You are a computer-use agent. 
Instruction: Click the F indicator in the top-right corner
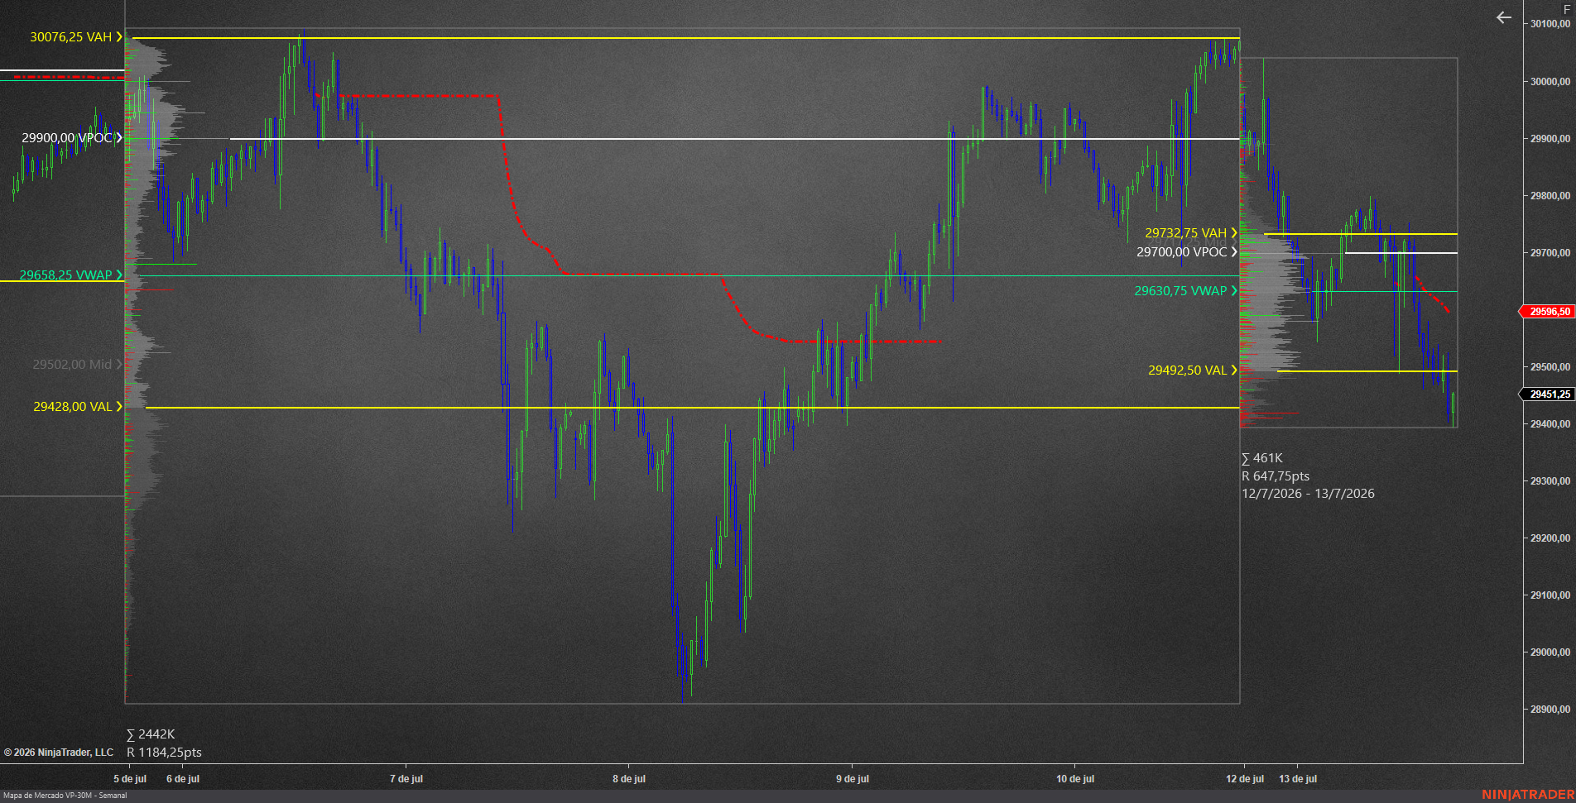pos(1566,9)
